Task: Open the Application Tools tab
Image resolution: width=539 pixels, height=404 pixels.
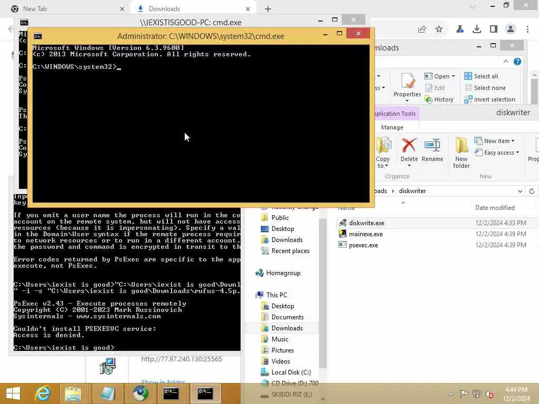Action: [395, 114]
